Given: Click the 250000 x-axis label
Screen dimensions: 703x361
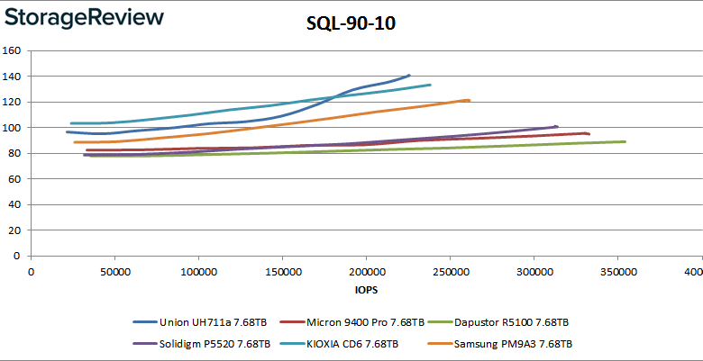Looking at the screenshot, I should (450, 272).
